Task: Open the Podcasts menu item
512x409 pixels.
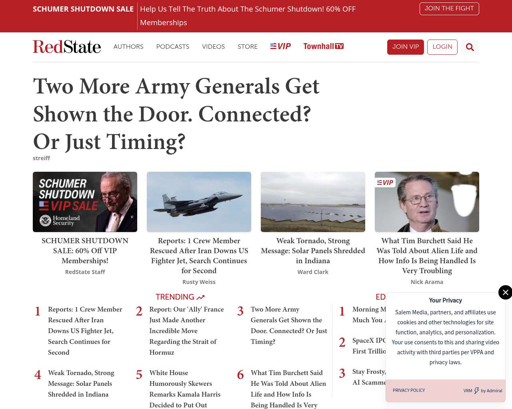Action: [173, 47]
